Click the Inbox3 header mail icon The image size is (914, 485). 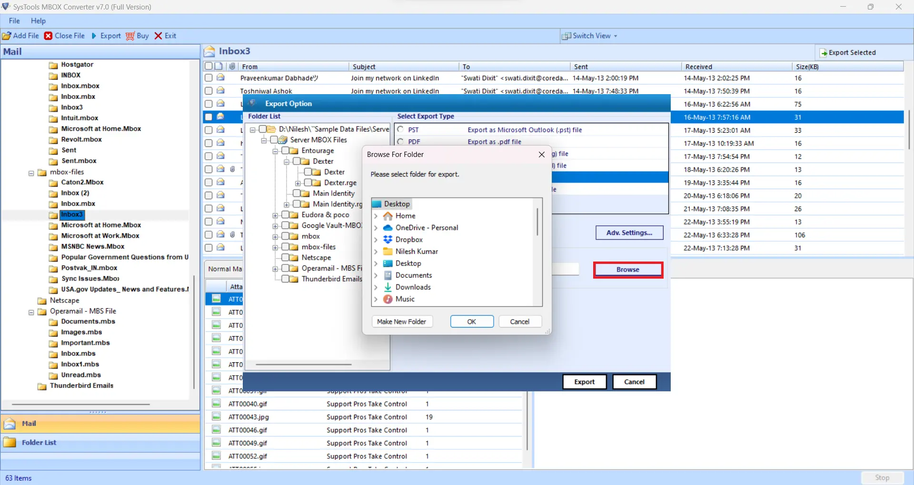[209, 51]
